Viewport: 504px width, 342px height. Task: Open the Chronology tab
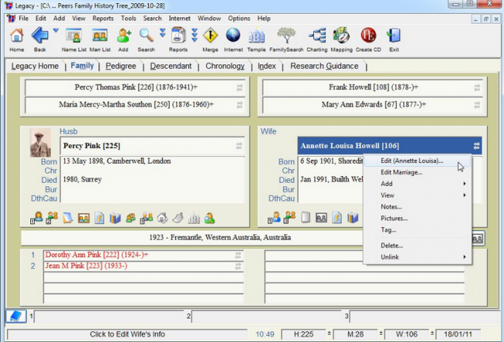click(x=225, y=66)
